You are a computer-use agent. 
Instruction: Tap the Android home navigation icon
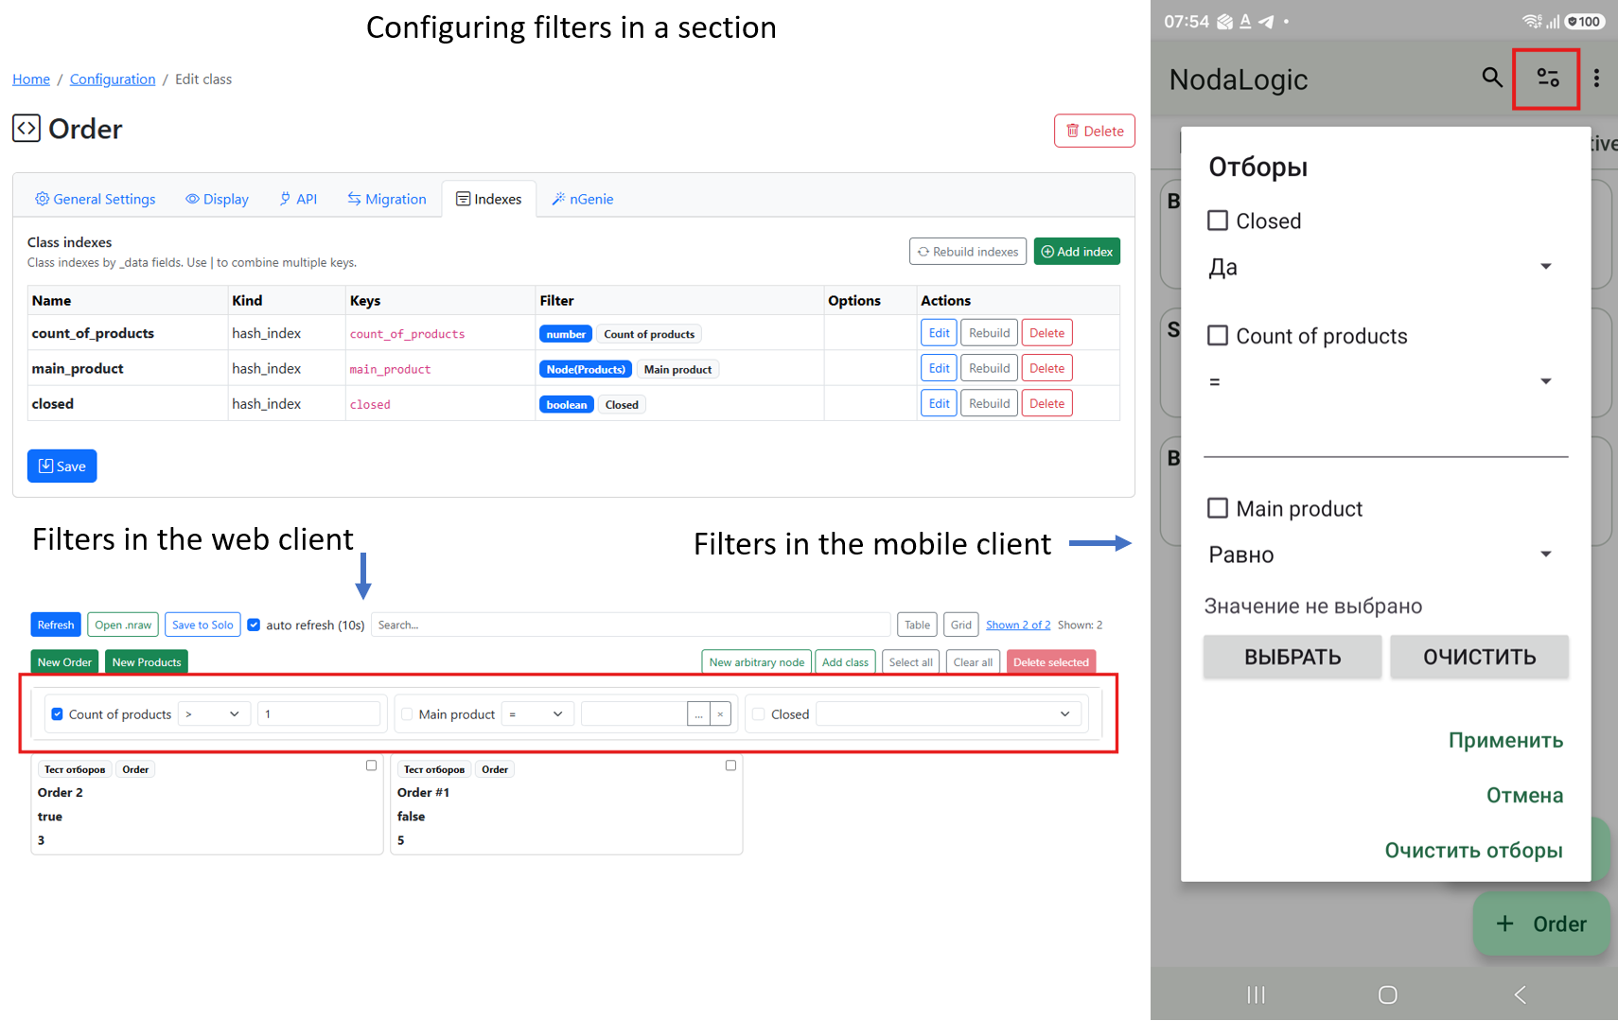1387,995
